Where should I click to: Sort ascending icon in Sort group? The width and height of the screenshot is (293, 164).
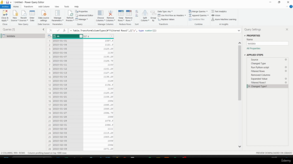(x=137, y=11)
